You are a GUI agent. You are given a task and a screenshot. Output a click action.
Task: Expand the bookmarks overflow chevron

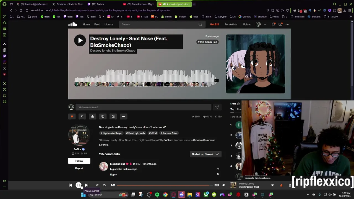pyautogui.click(x=351, y=17)
